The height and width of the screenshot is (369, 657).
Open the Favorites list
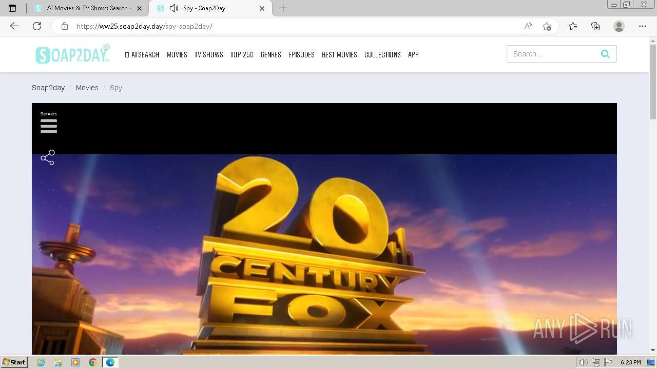(573, 26)
